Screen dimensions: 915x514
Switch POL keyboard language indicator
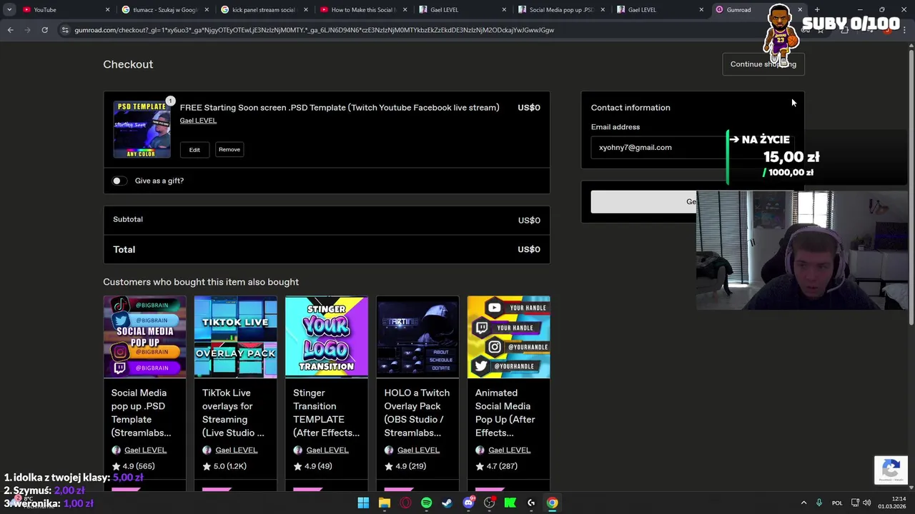[837, 503]
